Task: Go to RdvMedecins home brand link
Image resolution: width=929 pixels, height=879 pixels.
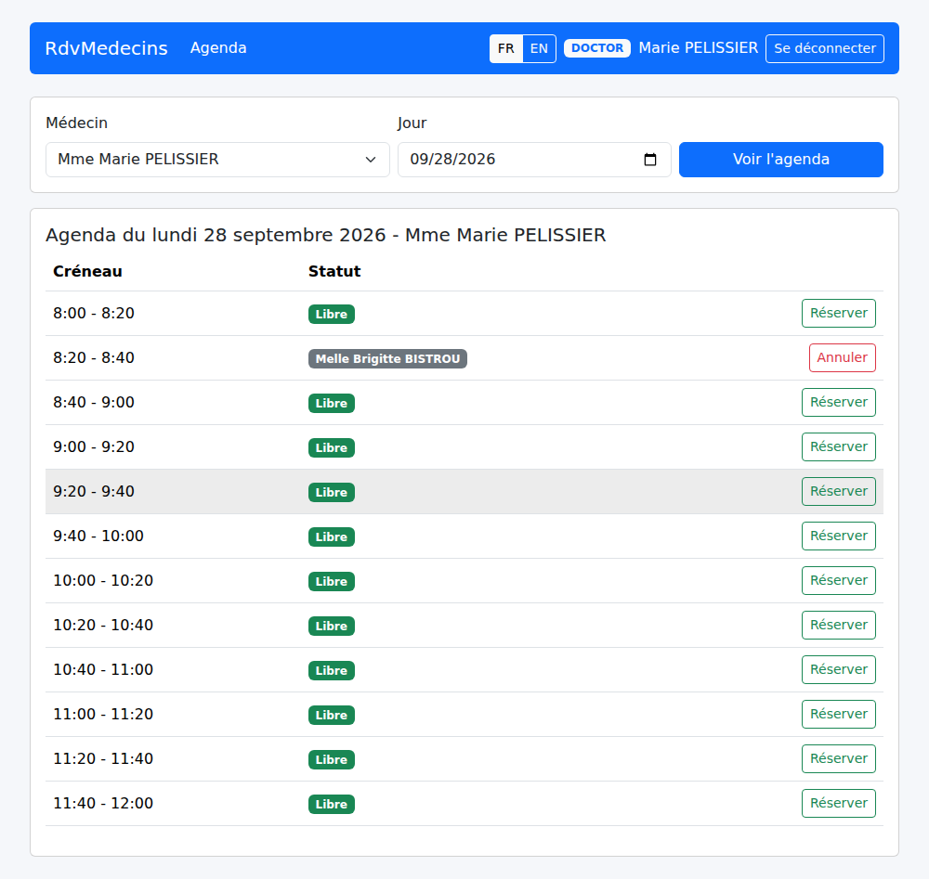Action: pyautogui.click(x=107, y=48)
